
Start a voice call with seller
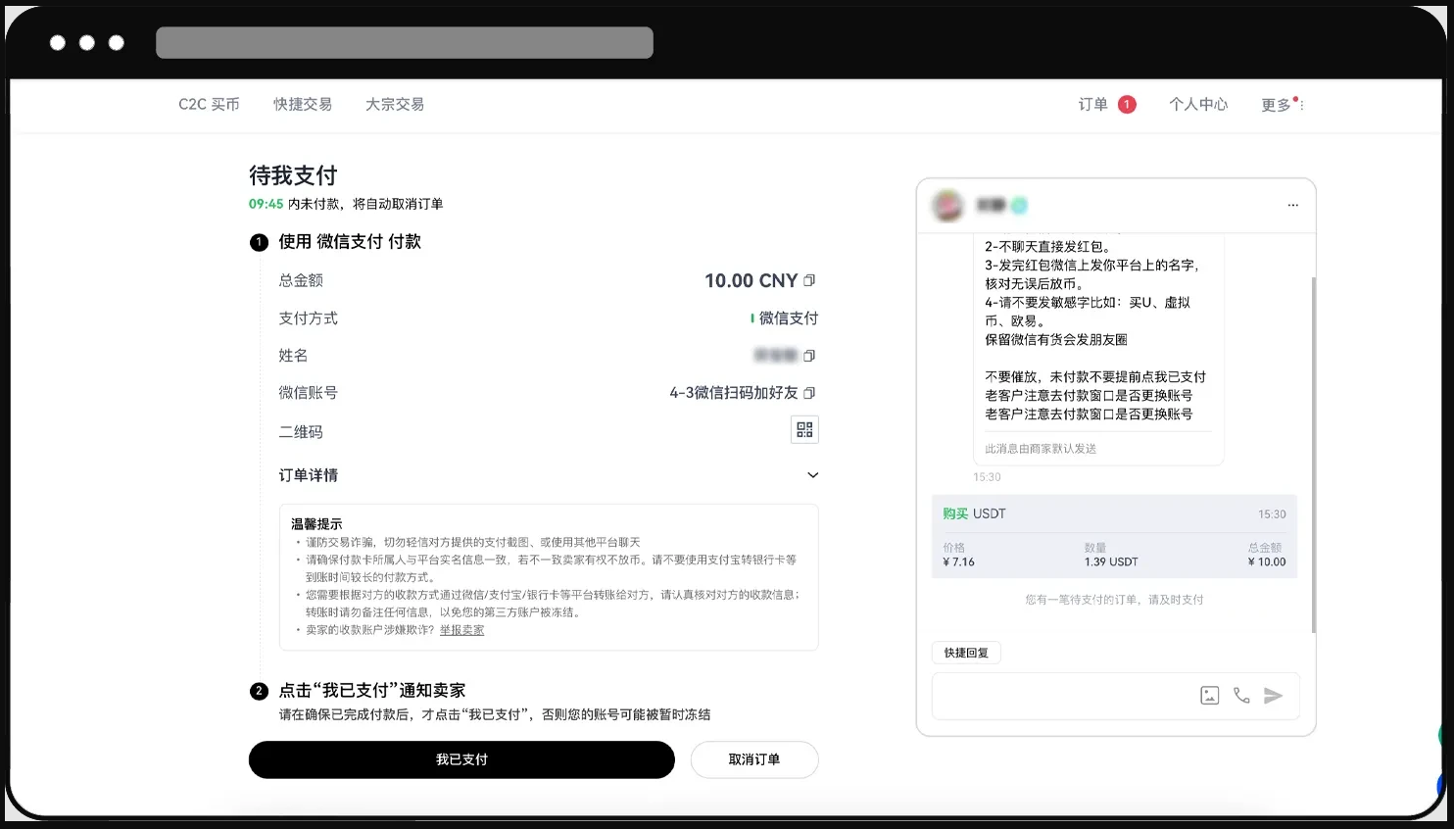click(1241, 696)
